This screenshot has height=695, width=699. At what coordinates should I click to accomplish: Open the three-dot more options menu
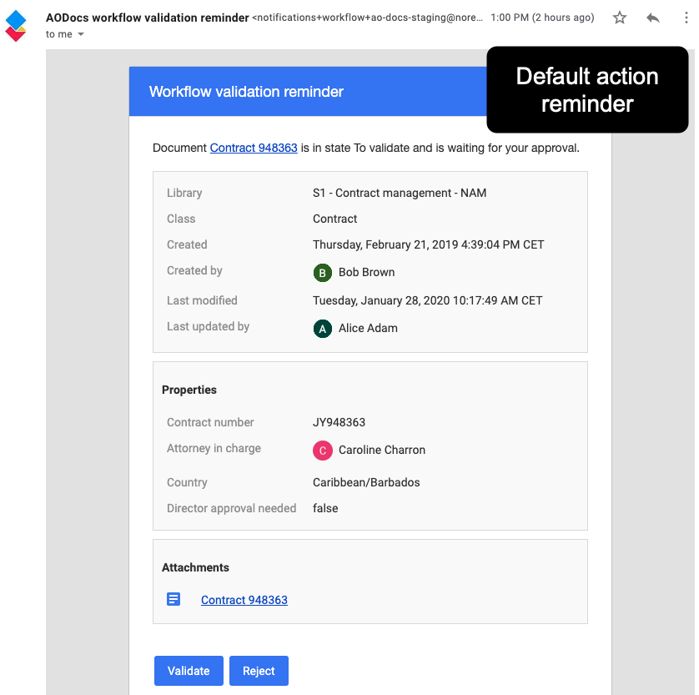pyautogui.click(x=686, y=17)
